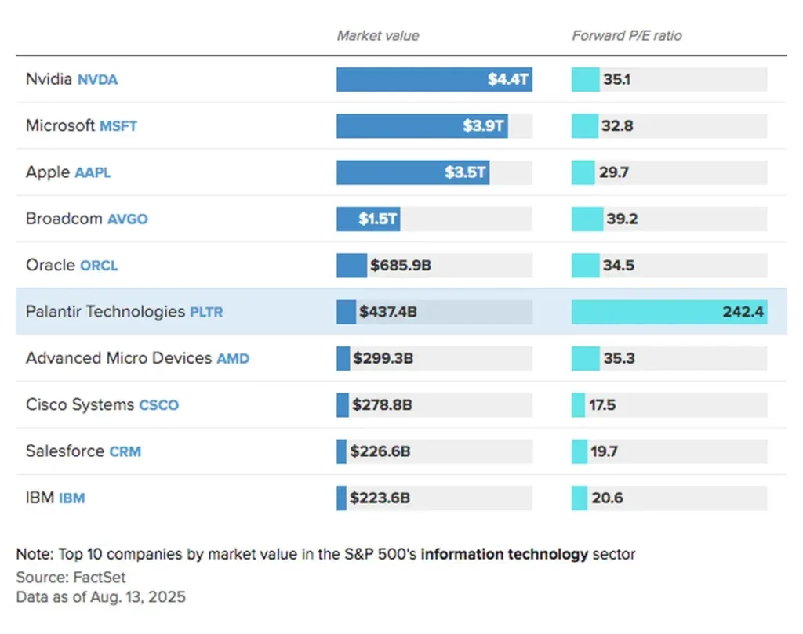Click Apple's $3.5T market value bar
The width and height of the screenshot is (803, 634).
coord(413,172)
